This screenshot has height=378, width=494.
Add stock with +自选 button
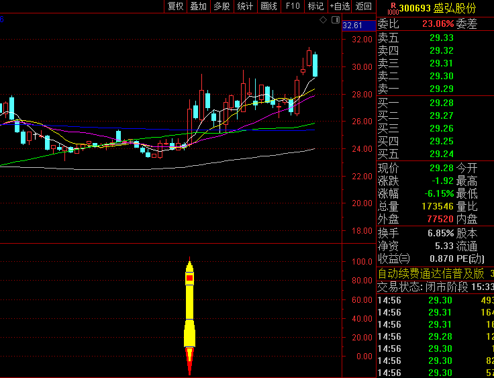point(340,6)
